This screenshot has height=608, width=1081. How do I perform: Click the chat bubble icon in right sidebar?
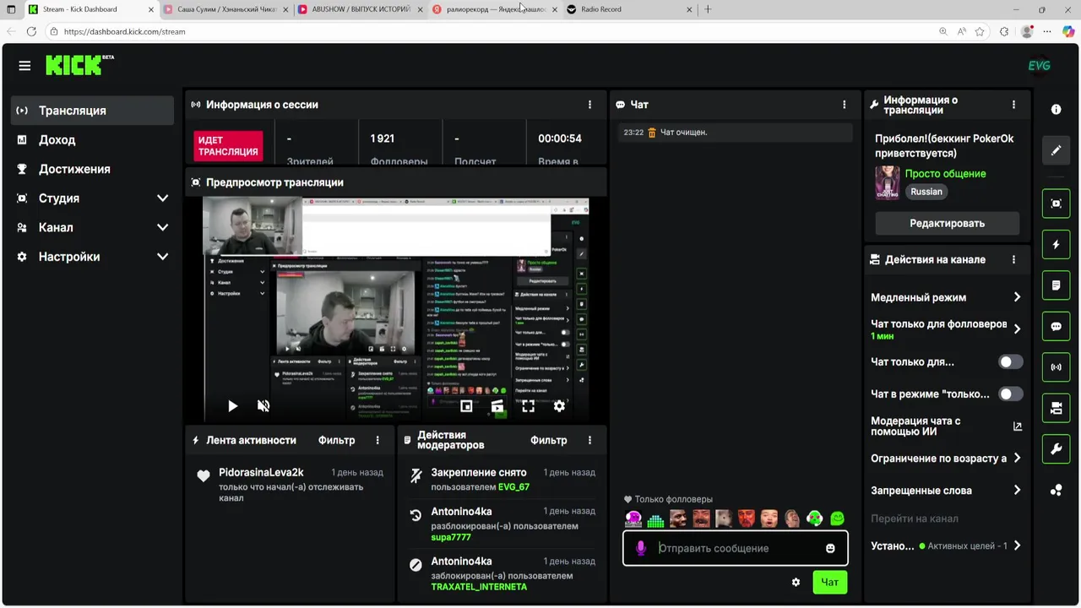tap(1056, 327)
